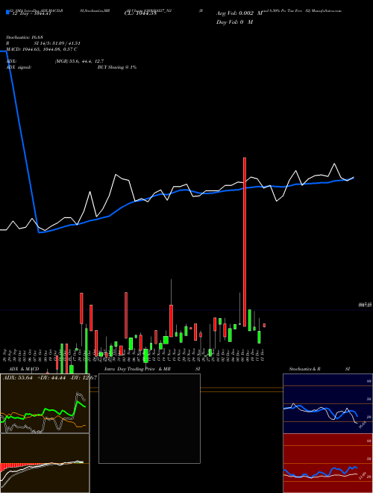Click the 'Intra Day Trading Price & MRSI' title
This screenshot has width=373, height=493.
[152, 369]
